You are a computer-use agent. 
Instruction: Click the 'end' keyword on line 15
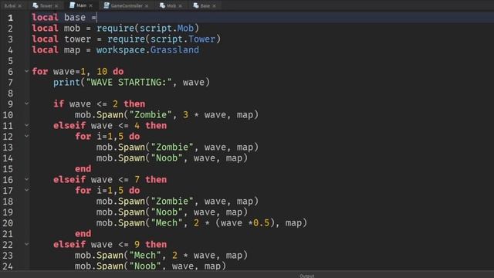[83, 169]
